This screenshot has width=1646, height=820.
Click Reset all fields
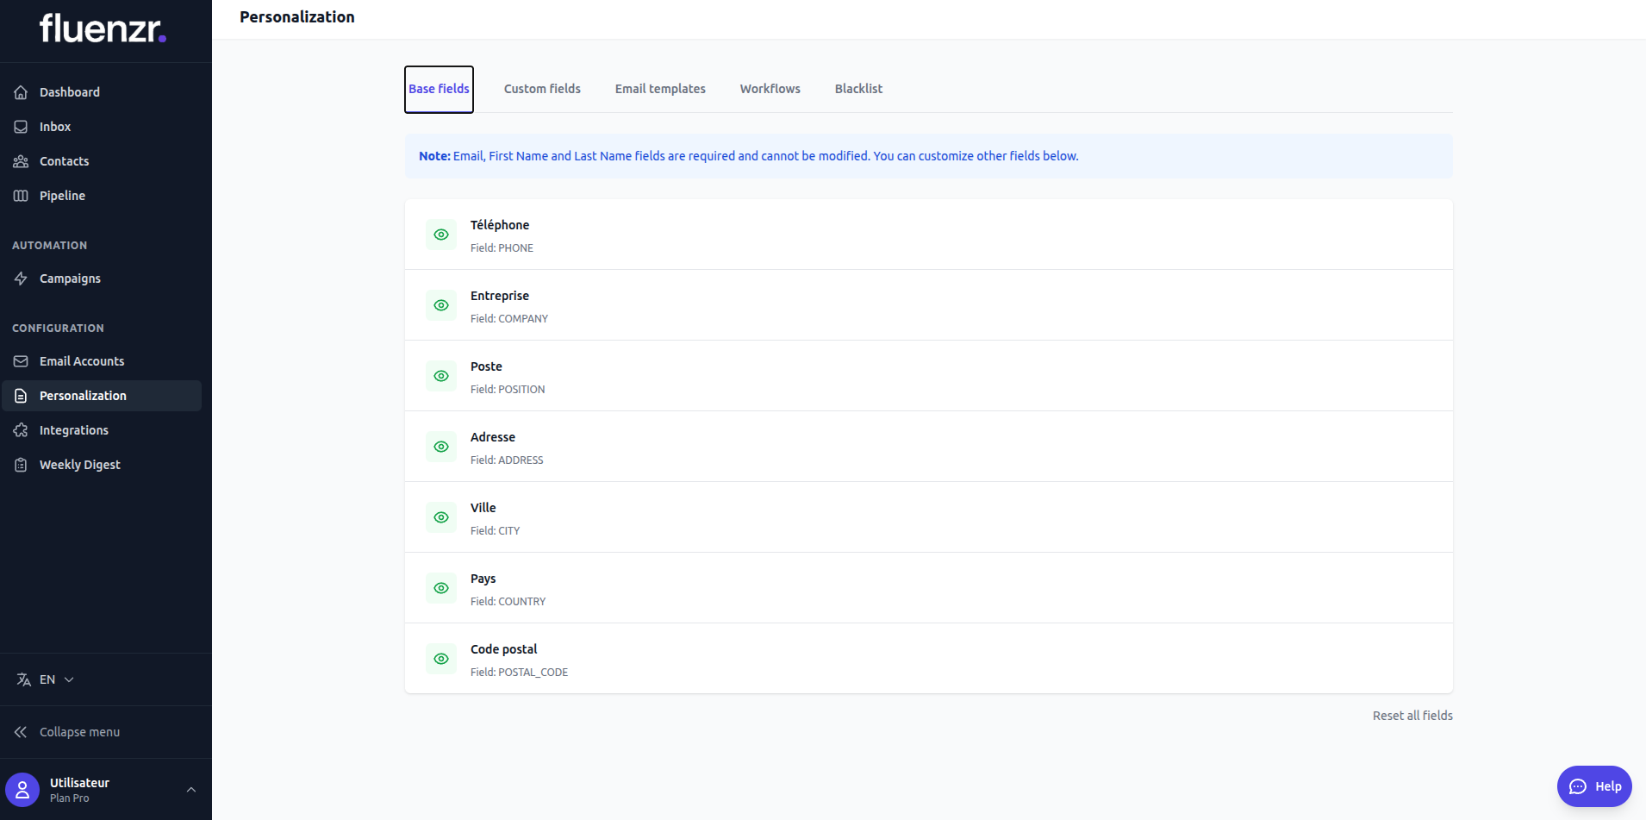click(1412, 716)
